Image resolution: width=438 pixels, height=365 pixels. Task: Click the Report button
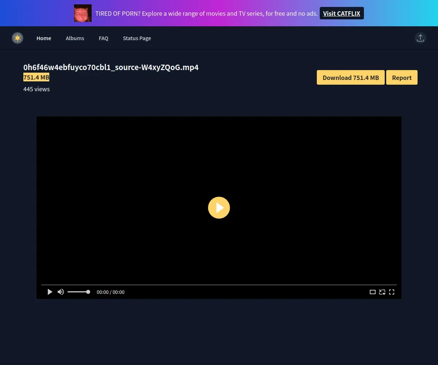coord(402,77)
